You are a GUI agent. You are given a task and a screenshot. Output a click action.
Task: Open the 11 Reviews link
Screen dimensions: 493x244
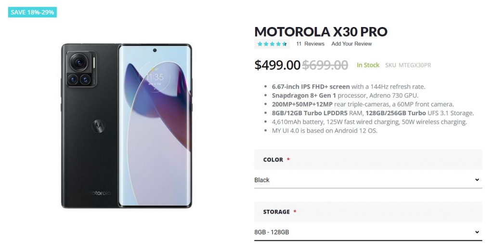[x=310, y=44]
